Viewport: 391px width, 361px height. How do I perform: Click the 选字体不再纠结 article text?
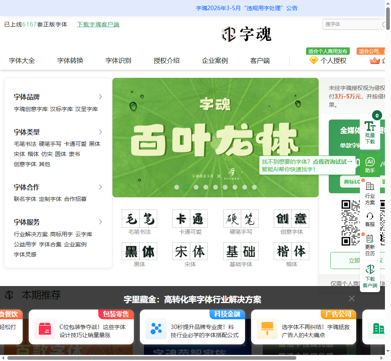tap(316, 331)
